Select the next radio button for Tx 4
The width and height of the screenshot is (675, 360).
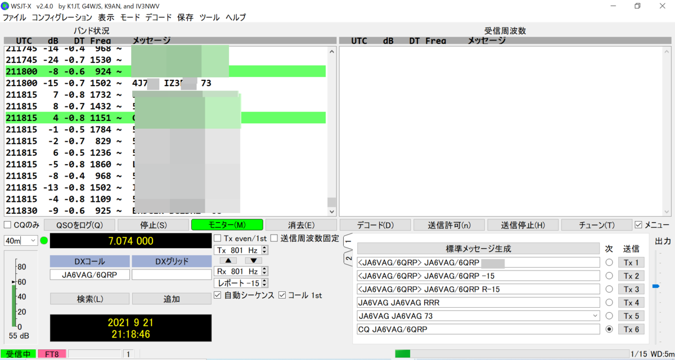click(x=609, y=303)
